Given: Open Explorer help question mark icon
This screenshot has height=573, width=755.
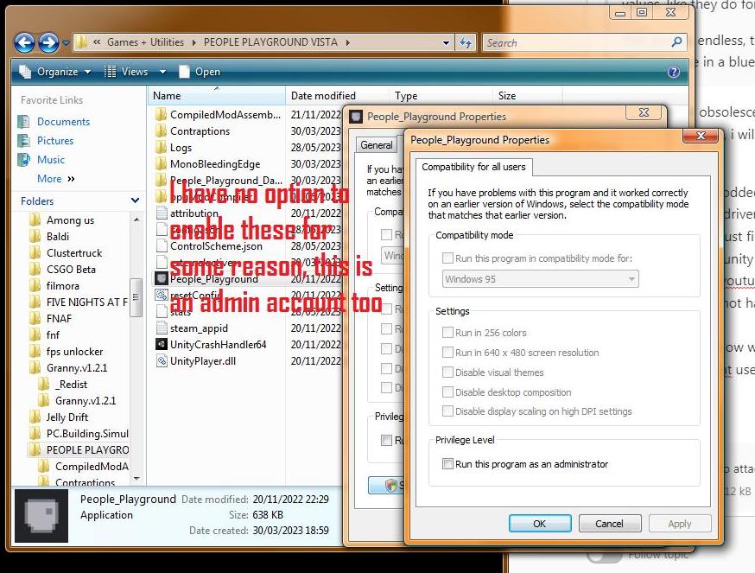Looking at the screenshot, I should [674, 72].
